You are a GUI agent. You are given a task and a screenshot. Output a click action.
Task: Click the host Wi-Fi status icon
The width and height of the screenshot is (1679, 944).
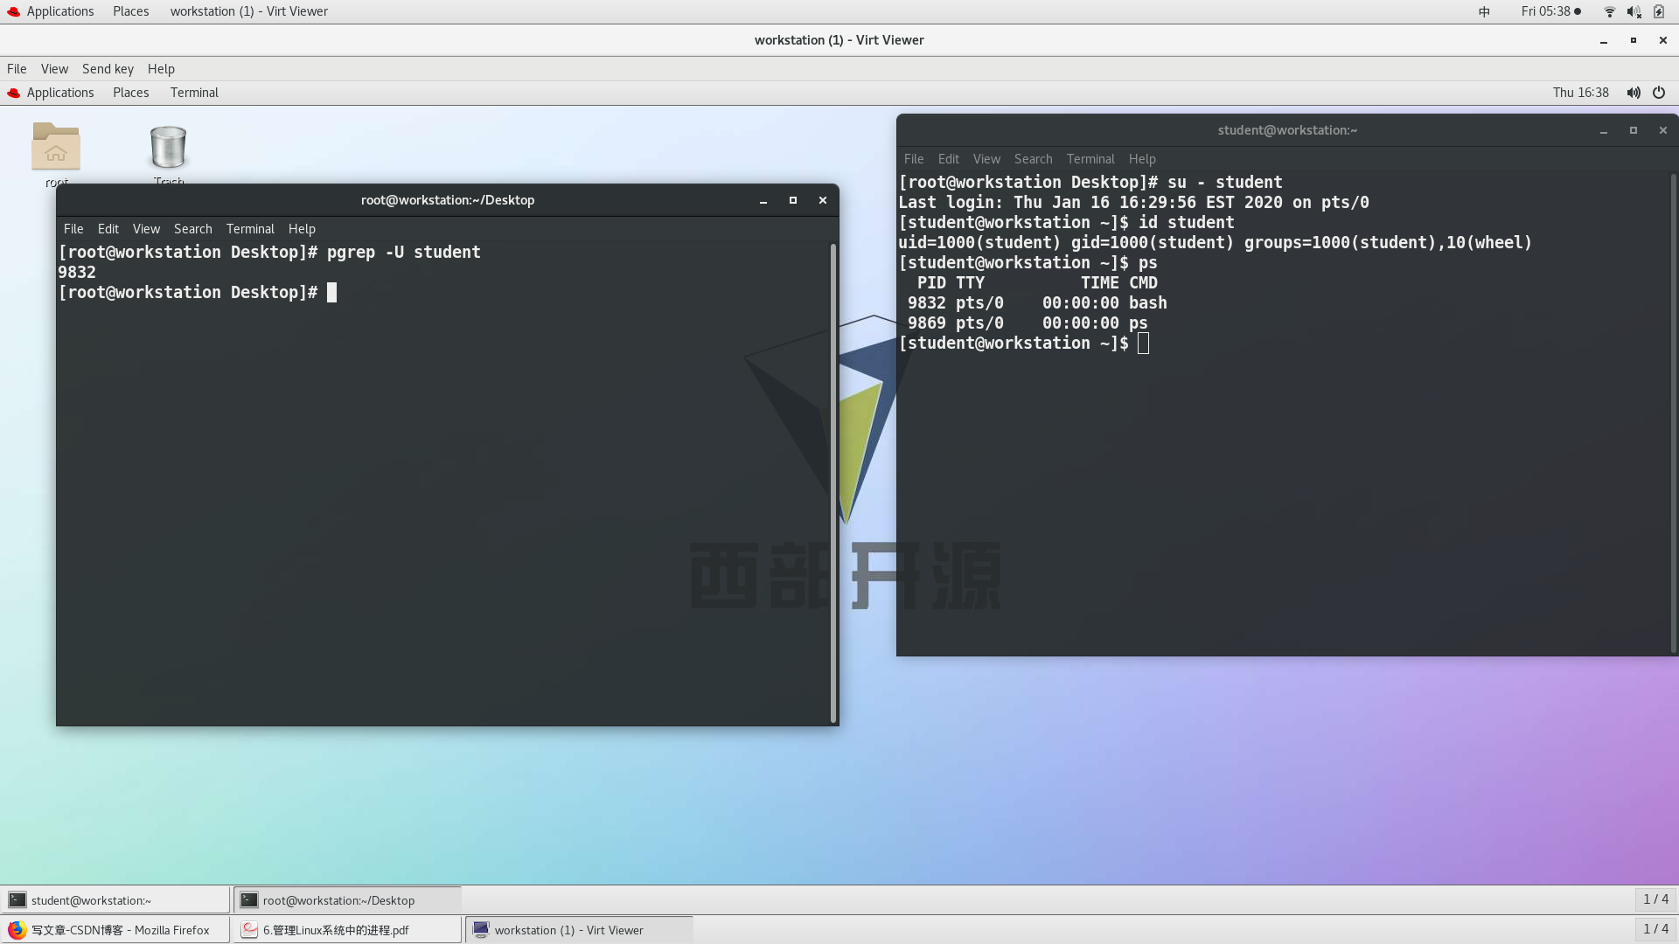[1609, 11]
